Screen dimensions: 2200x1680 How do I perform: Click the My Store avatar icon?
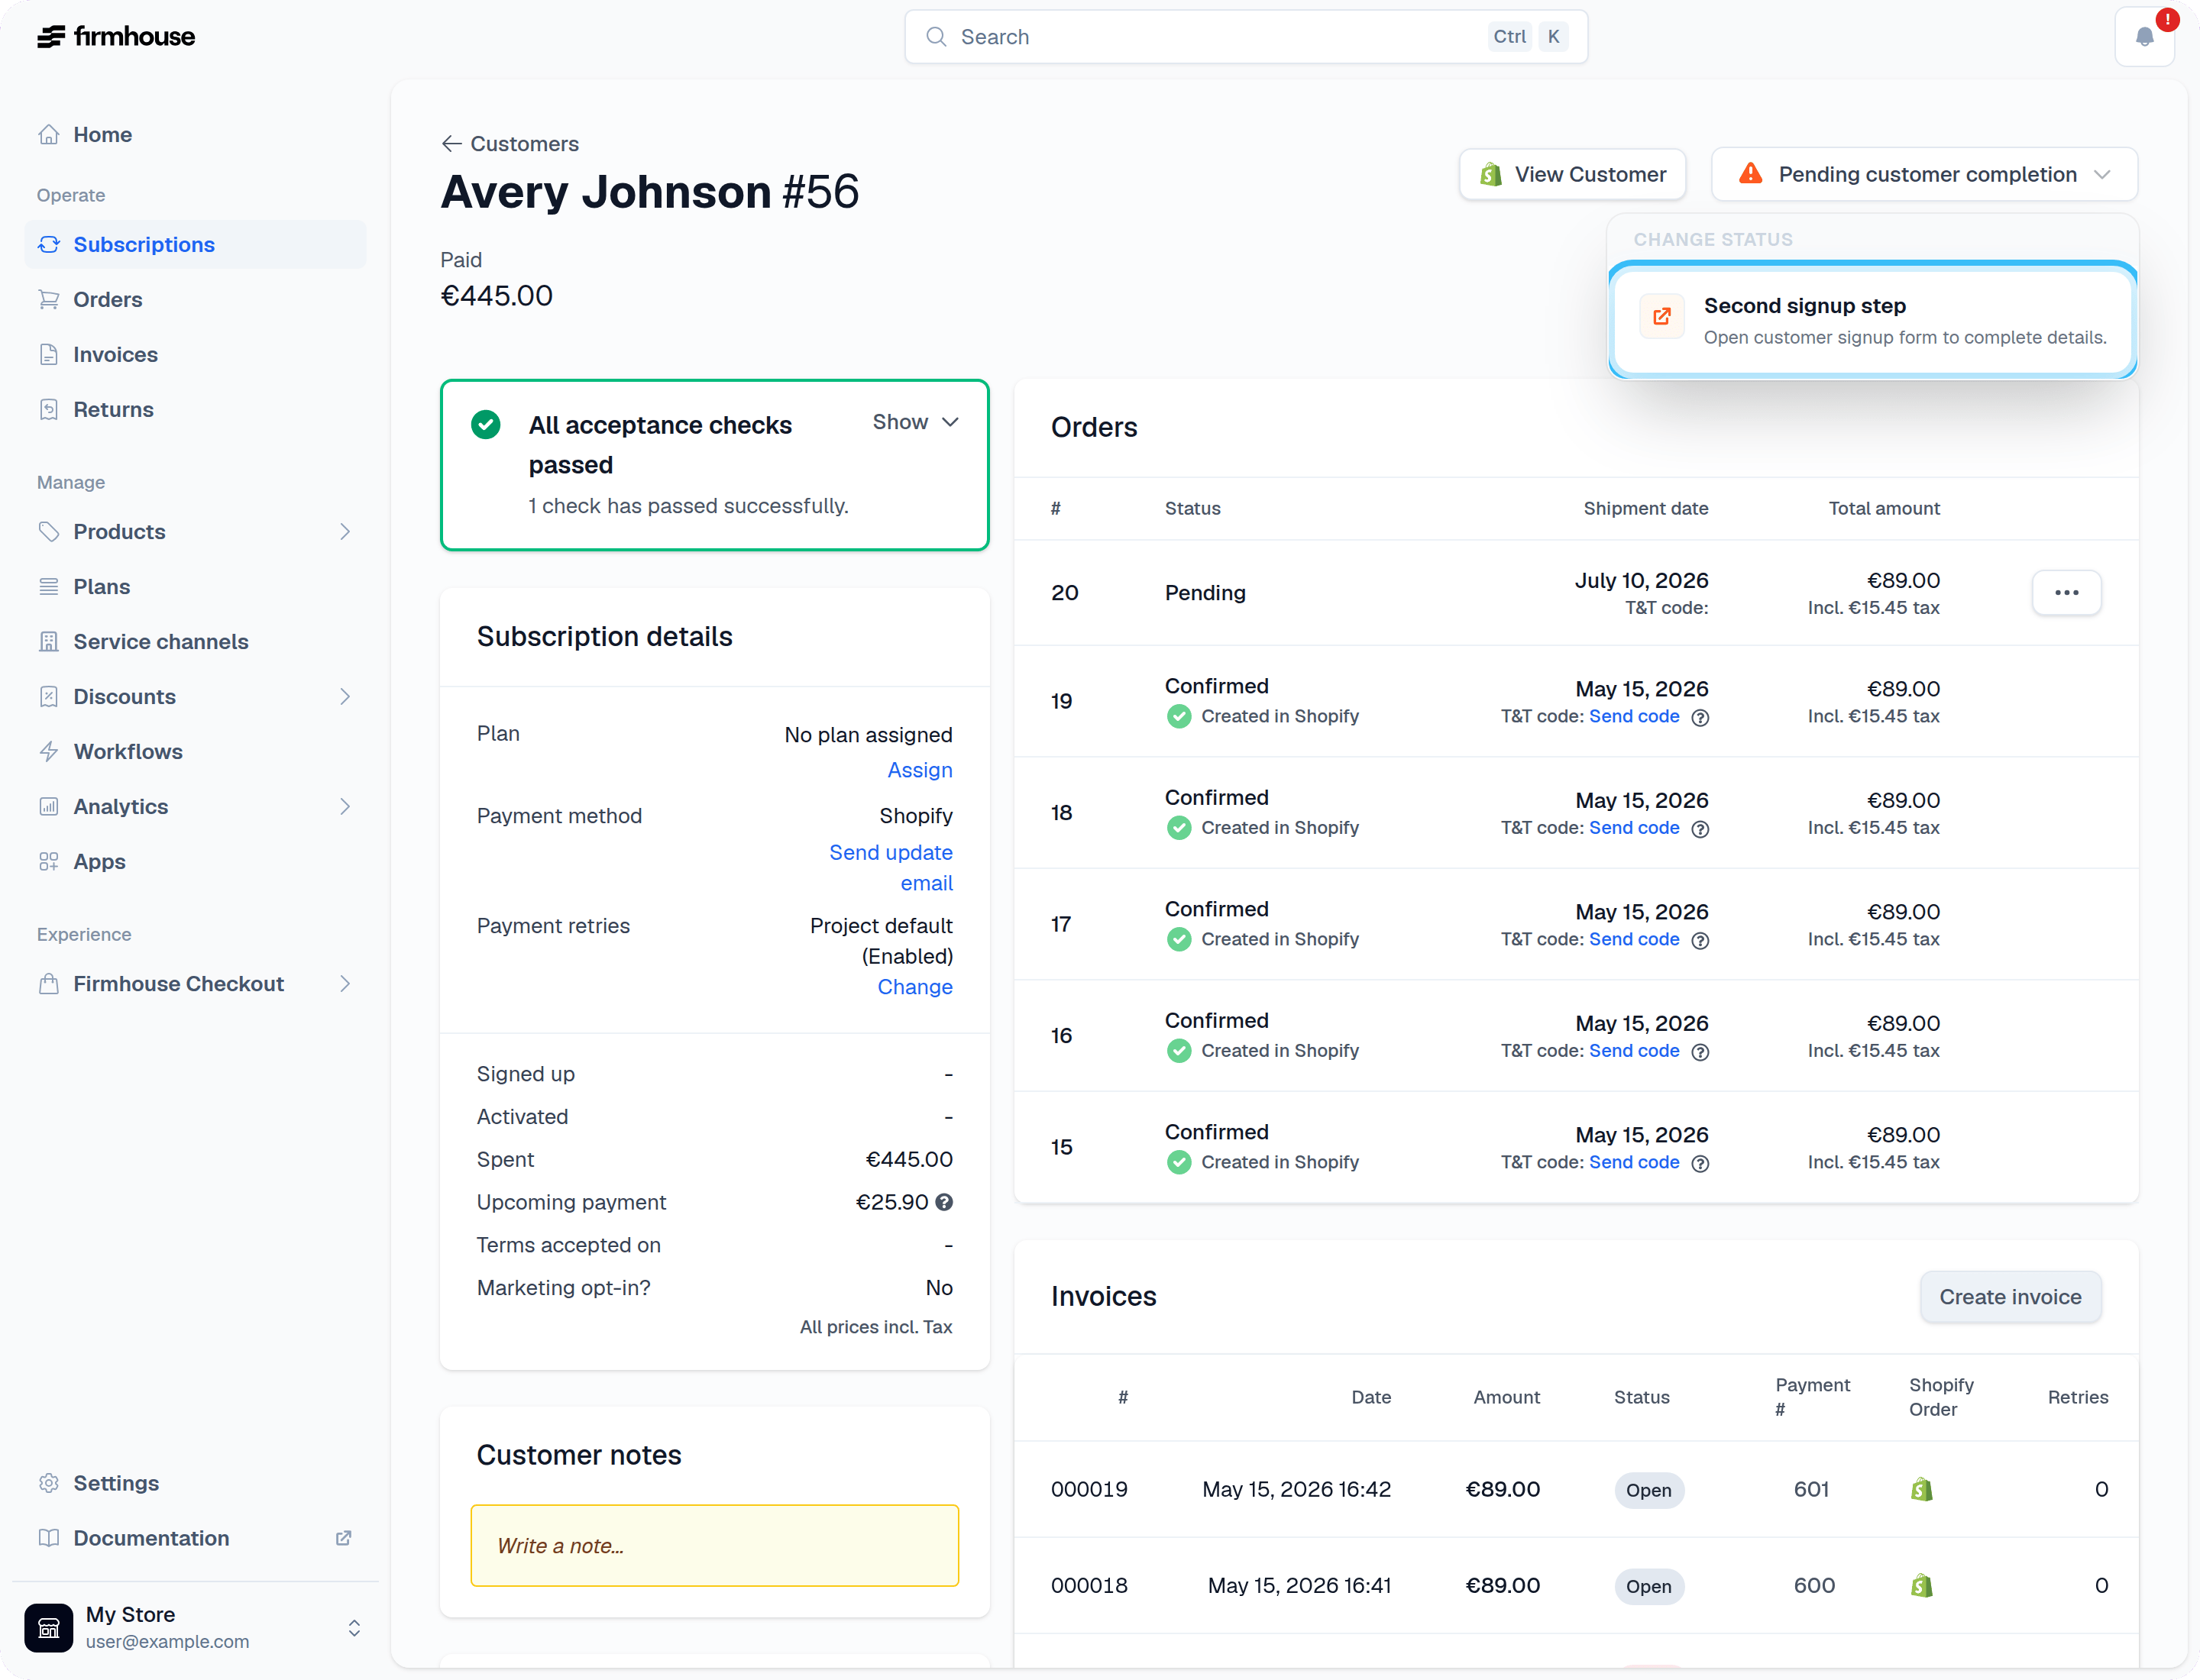(x=49, y=1628)
